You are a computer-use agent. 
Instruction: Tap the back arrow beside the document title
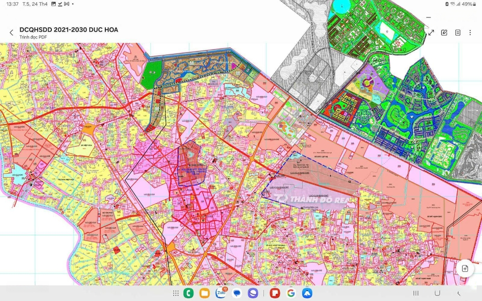click(x=11, y=33)
